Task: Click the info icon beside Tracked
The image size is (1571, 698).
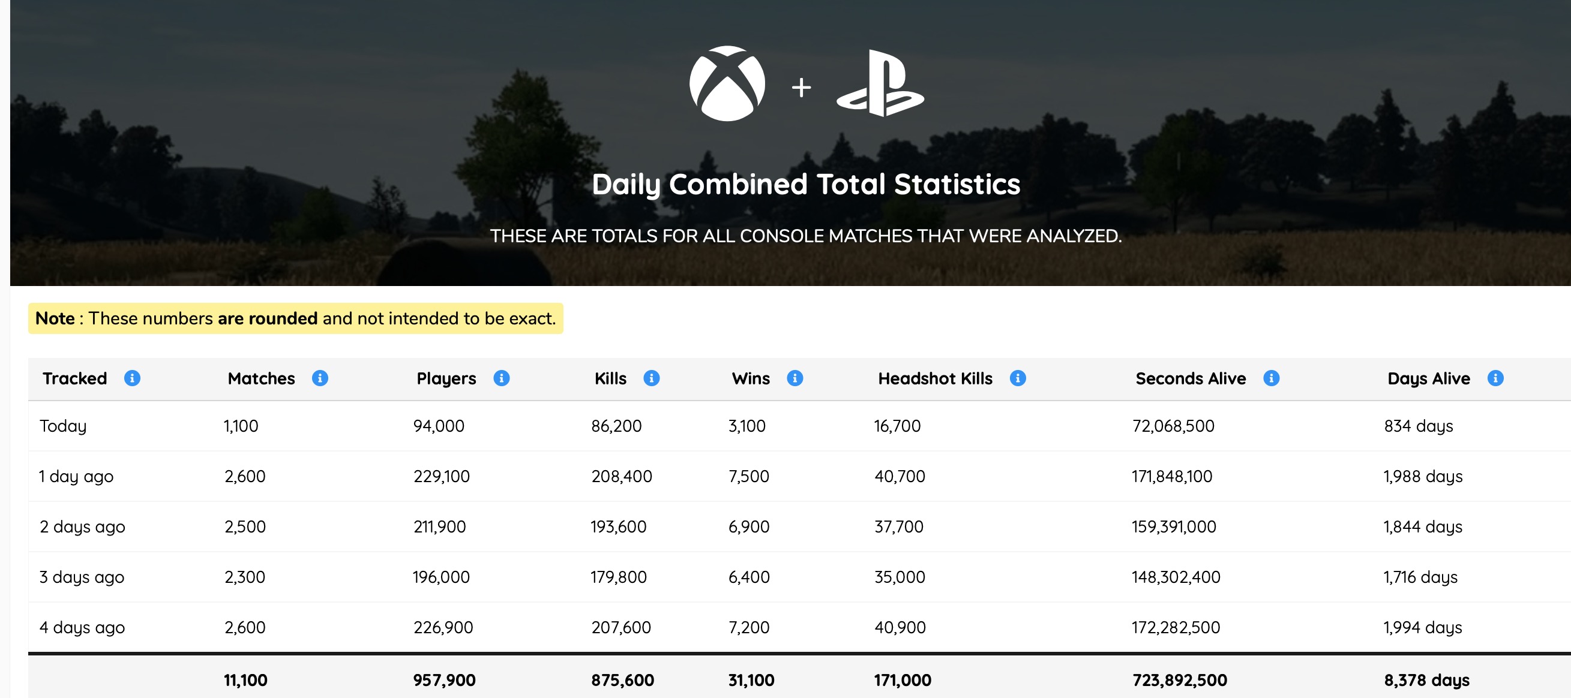Action: coord(132,378)
